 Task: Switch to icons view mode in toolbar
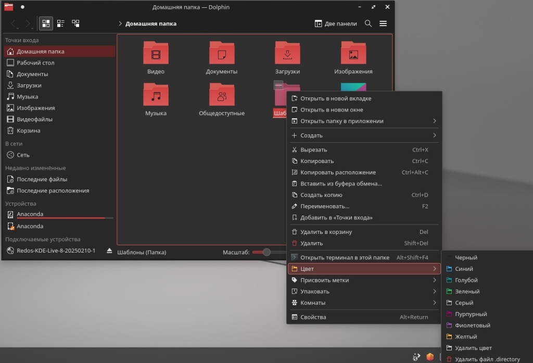pyautogui.click(x=46, y=23)
